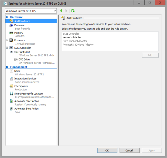The height and width of the screenshot is (158, 167).
Task: Select Fibre Channel Adapter in device list
Action: point(75,41)
